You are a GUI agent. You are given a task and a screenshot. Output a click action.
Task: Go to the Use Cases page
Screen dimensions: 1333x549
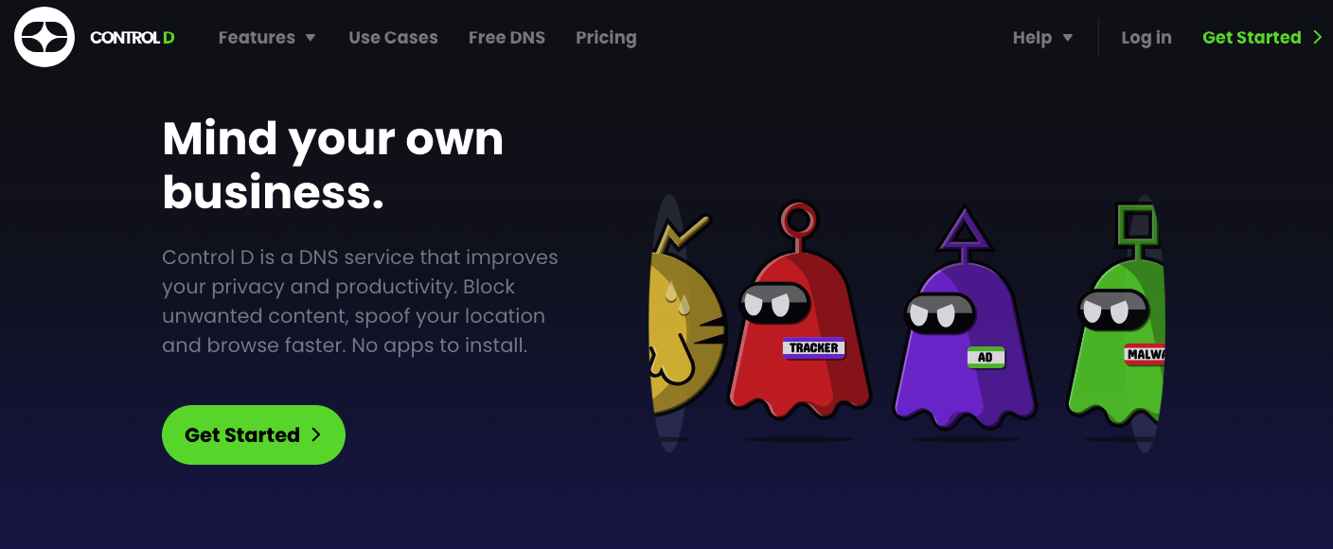click(x=393, y=38)
